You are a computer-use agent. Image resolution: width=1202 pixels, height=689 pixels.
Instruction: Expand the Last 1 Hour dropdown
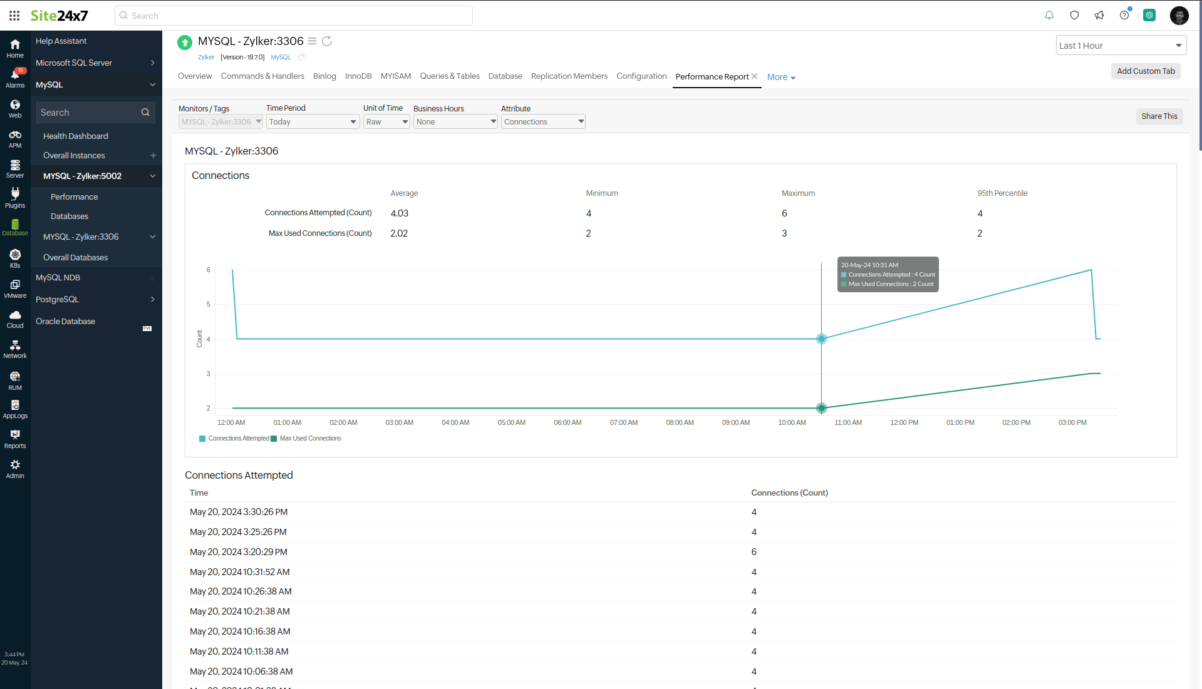pyautogui.click(x=1121, y=46)
